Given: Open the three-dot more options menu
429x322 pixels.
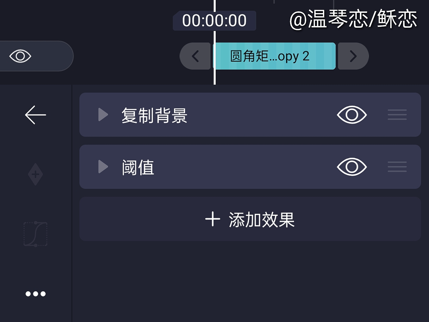Looking at the screenshot, I should click(35, 294).
